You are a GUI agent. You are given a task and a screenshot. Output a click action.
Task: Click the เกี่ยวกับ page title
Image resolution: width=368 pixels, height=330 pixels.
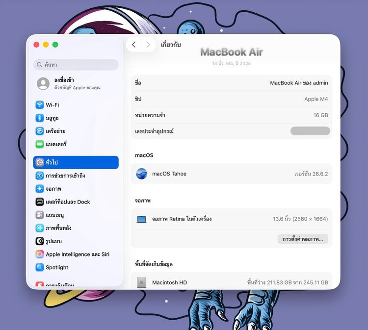pyautogui.click(x=171, y=44)
